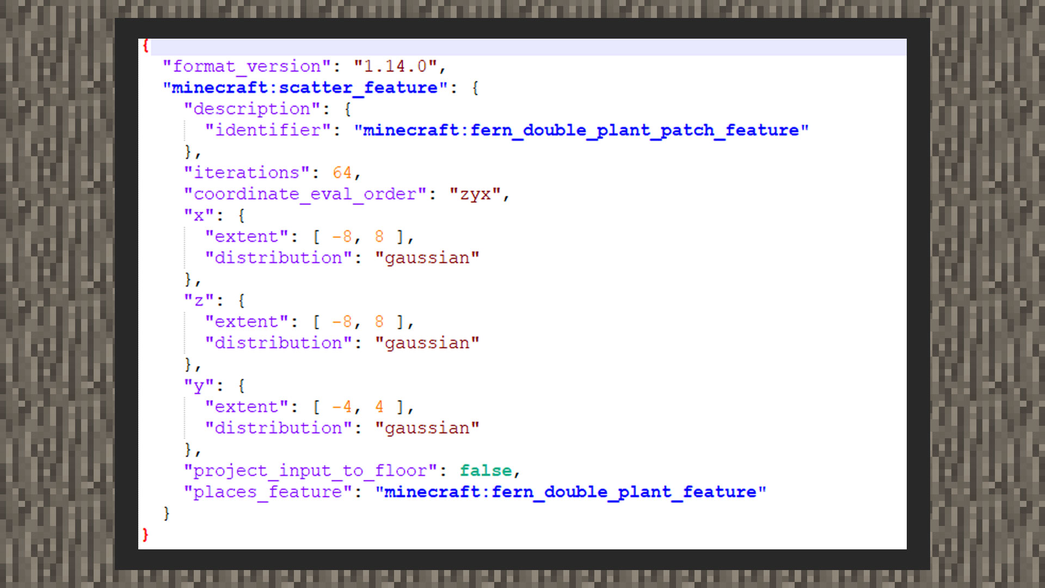Click the "iterations" key text
The width and height of the screenshot is (1045, 588).
pos(247,173)
